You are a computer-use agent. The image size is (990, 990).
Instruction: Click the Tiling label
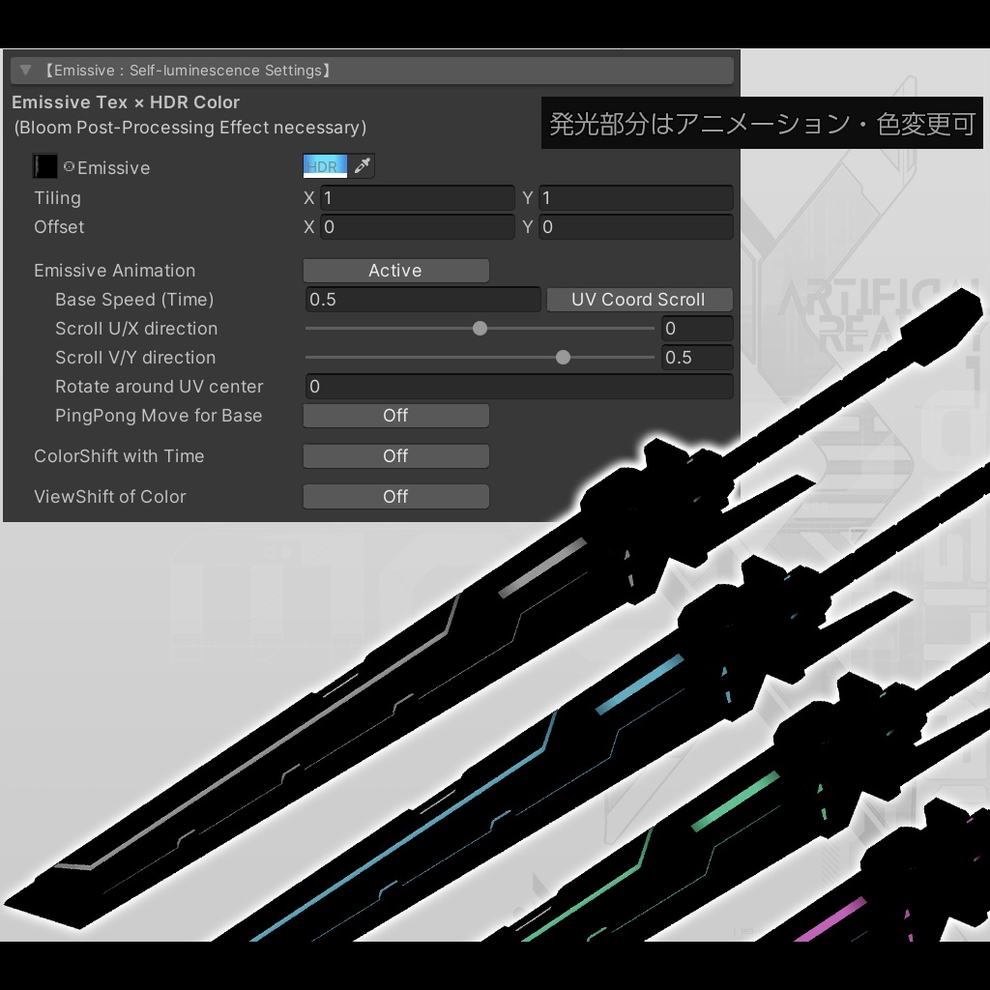point(57,198)
